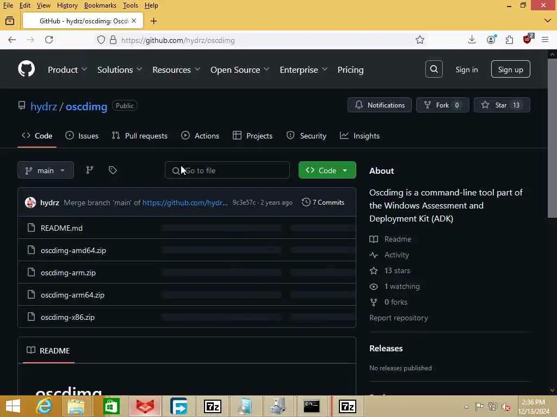The image size is (557, 417).
Task: Open the main branch selector dropdown
Action: (x=46, y=170)
